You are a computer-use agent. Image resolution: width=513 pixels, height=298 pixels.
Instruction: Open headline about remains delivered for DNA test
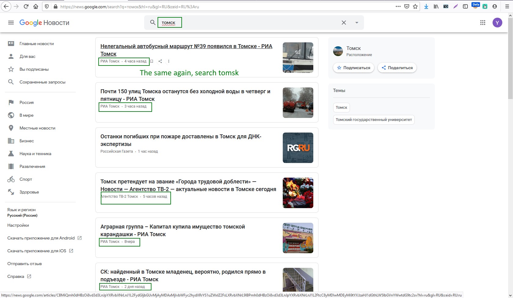(x=181, y=140)
